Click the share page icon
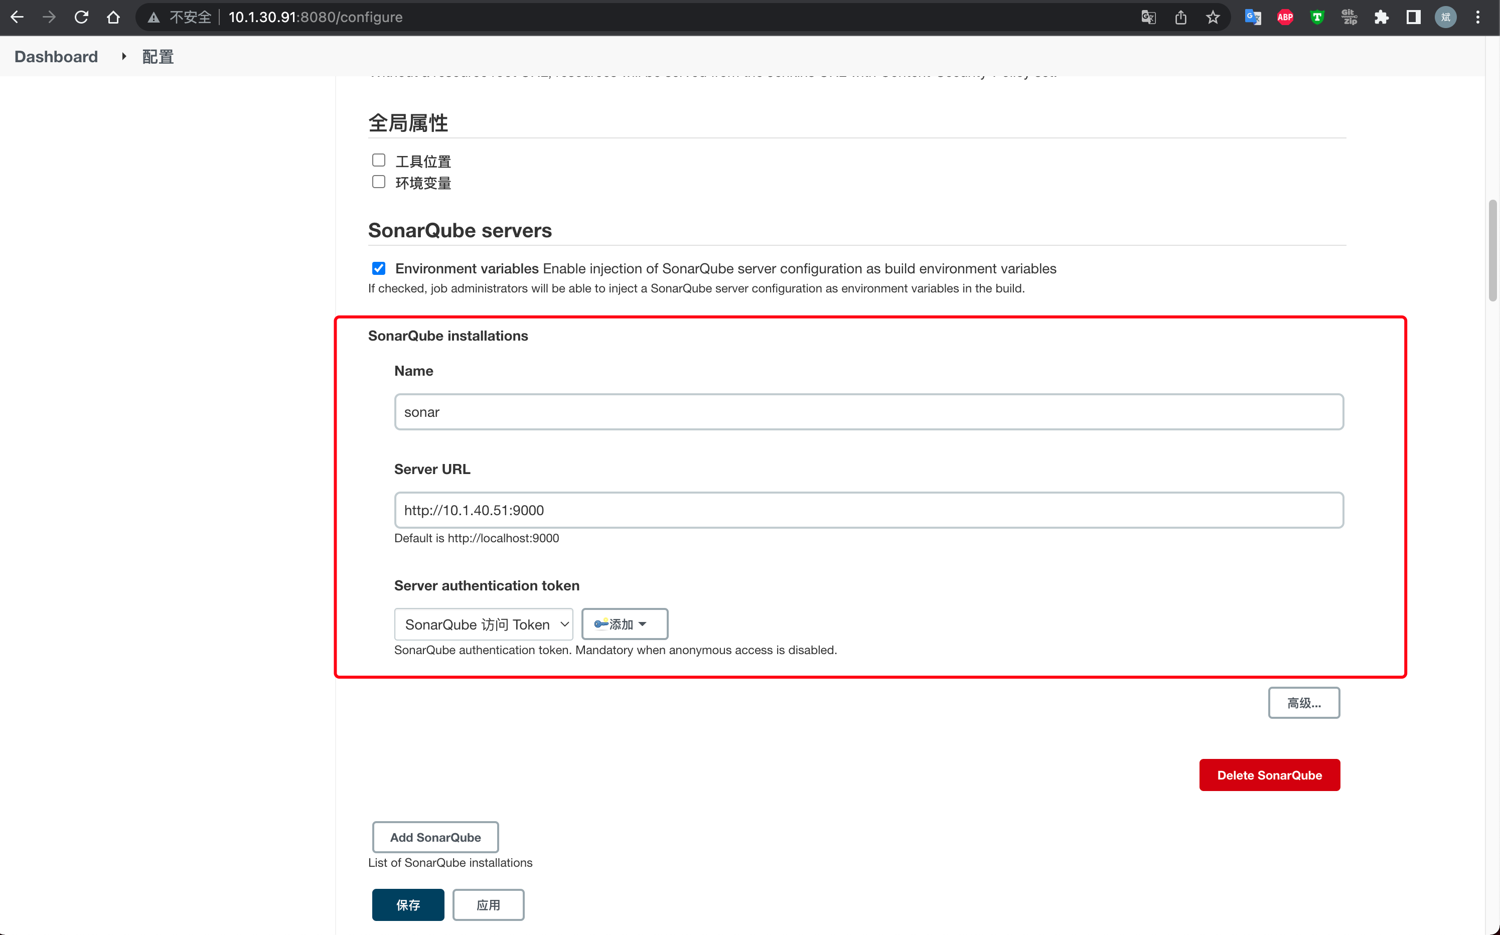 point(1180,18)
